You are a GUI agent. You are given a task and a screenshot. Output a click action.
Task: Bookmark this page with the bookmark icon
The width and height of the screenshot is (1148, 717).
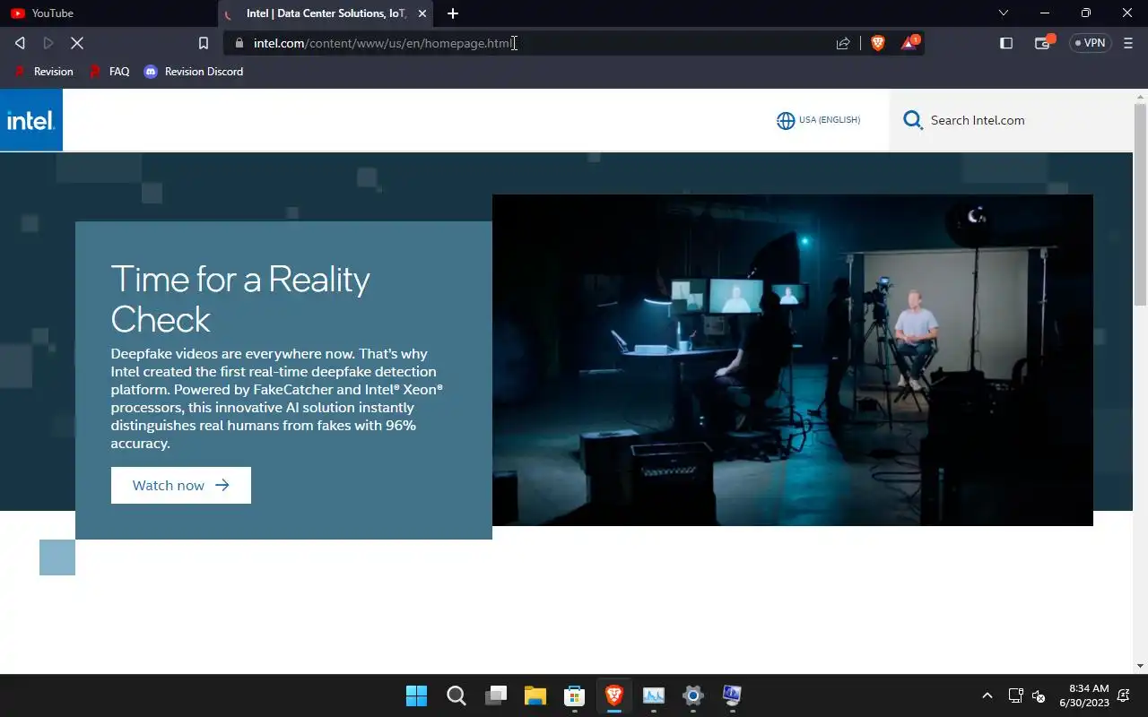pyautogui.click(x=204, y=43)
